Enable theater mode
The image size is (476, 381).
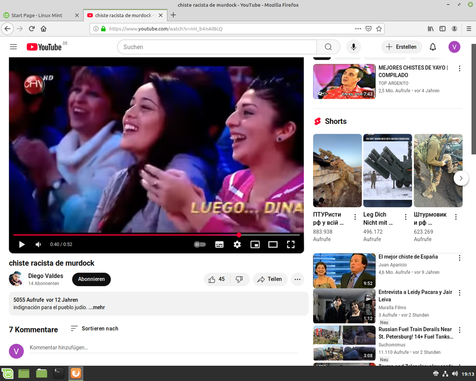[x=273, y=244]
